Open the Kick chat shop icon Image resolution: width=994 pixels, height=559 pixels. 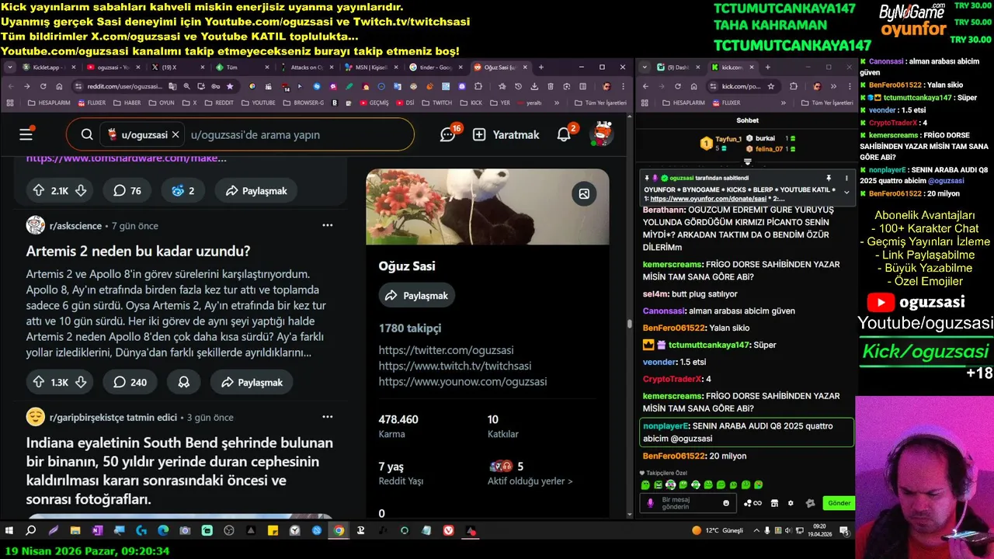(774, 503)
